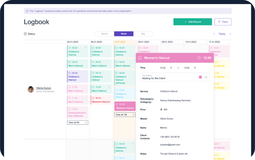
Task: Open 09:15 Children's Haircut on 06.01.2023
Action: point(101,76)
